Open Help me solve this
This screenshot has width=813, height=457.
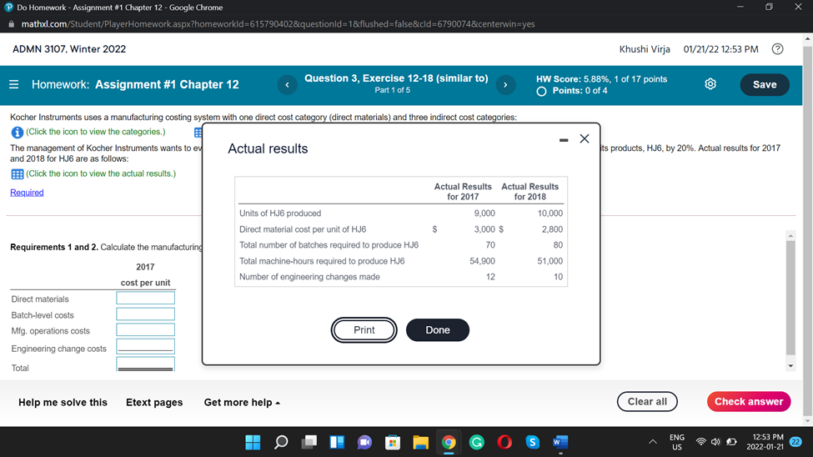63,403
